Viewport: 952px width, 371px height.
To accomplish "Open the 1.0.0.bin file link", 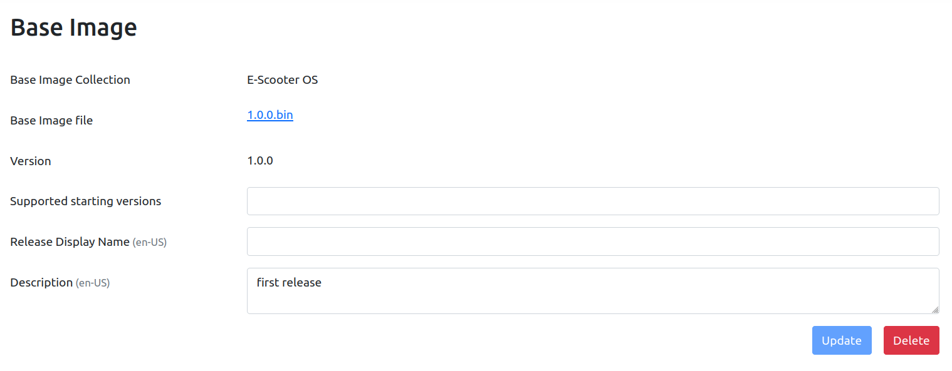I will [x=269, y=115].
